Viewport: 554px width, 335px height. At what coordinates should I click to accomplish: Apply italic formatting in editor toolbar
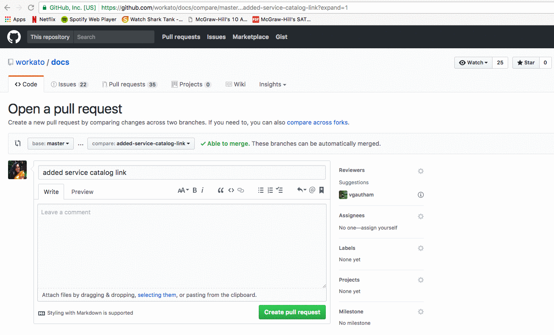point(202,190)
